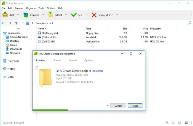
Task: Click the ESD-ISO optical disc icon
Action: tap(39, 41)
